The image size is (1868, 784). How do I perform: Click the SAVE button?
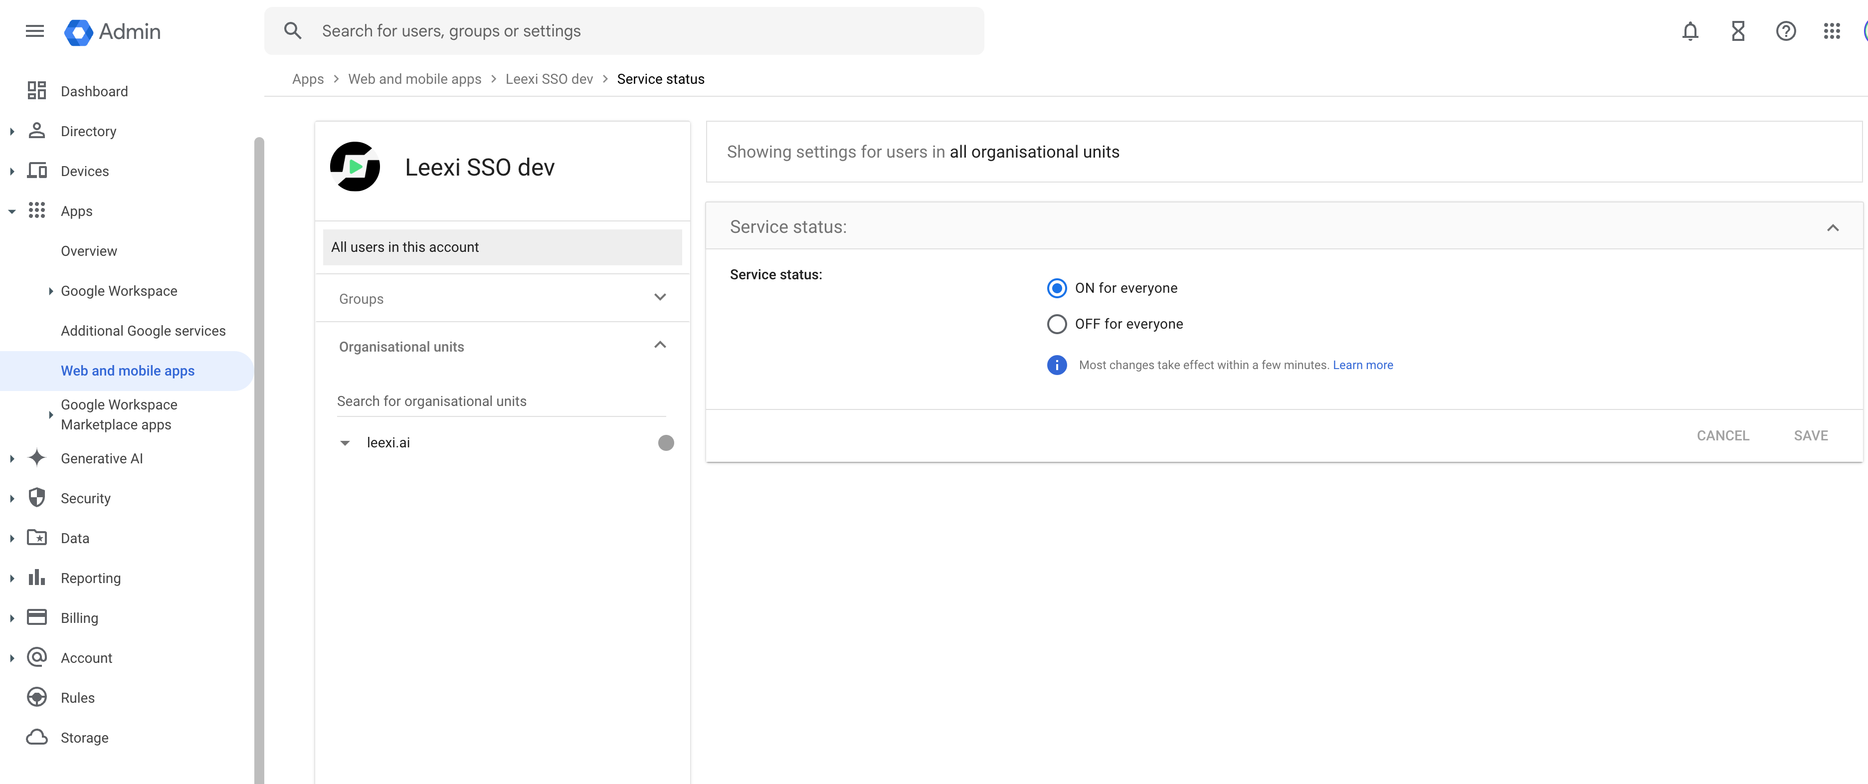coord(1811,436)
